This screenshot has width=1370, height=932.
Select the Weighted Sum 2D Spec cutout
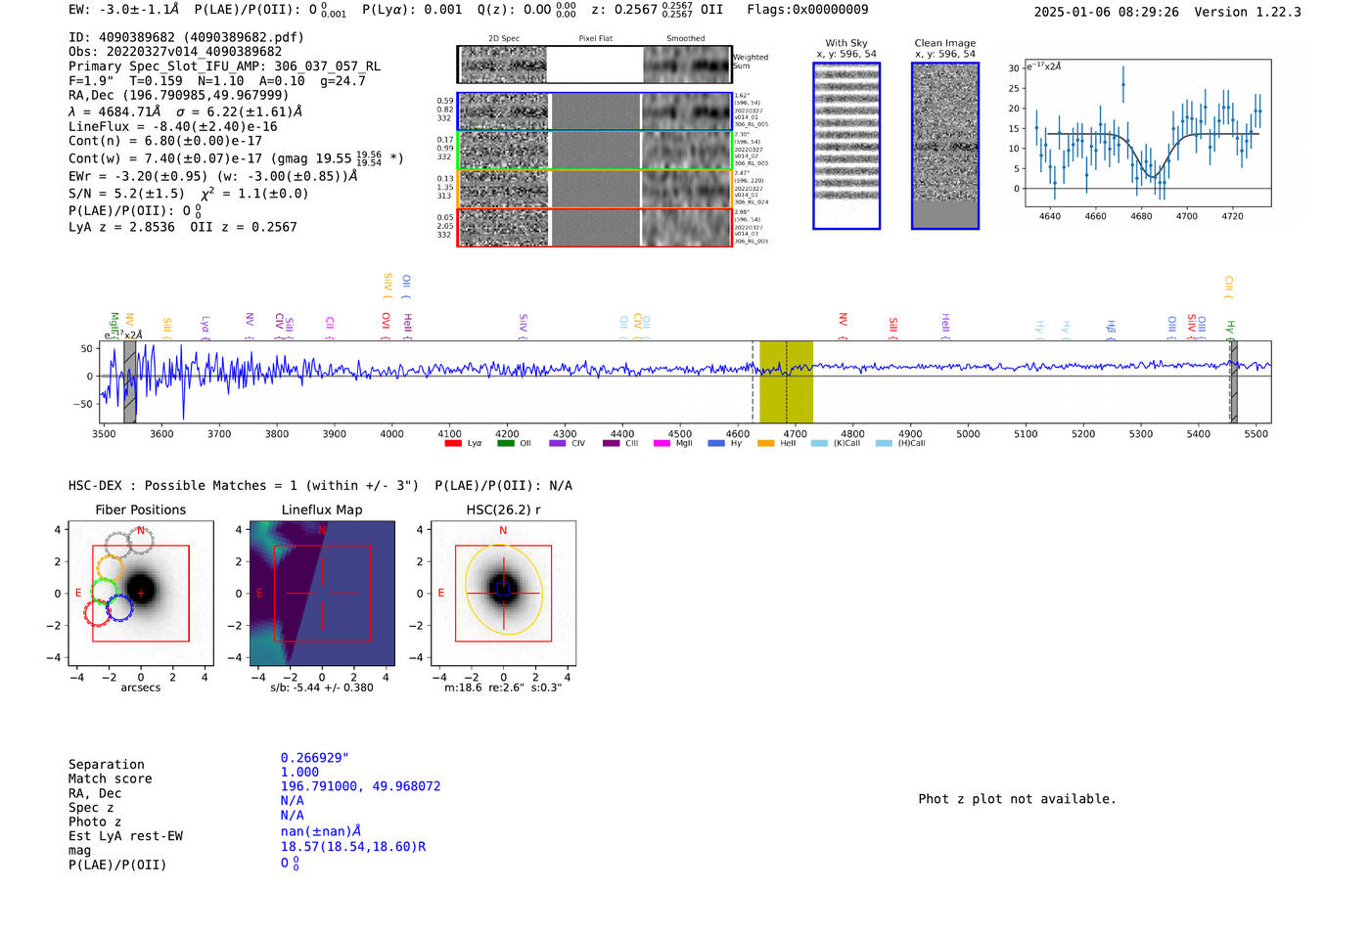point(504,65)
